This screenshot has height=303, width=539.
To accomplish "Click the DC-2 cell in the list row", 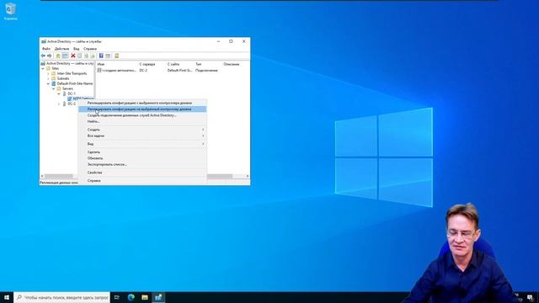I will tap(143, 70).
